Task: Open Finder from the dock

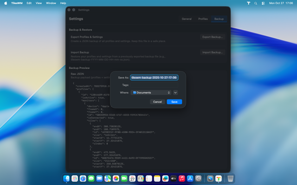Action: tap(66, 179)
